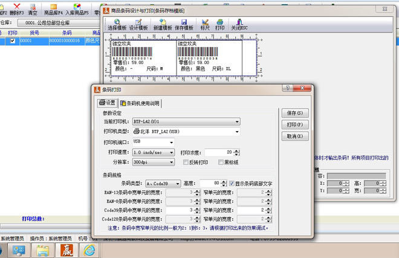Select cell with barcode 8000010000016

[x=66, y=40]
